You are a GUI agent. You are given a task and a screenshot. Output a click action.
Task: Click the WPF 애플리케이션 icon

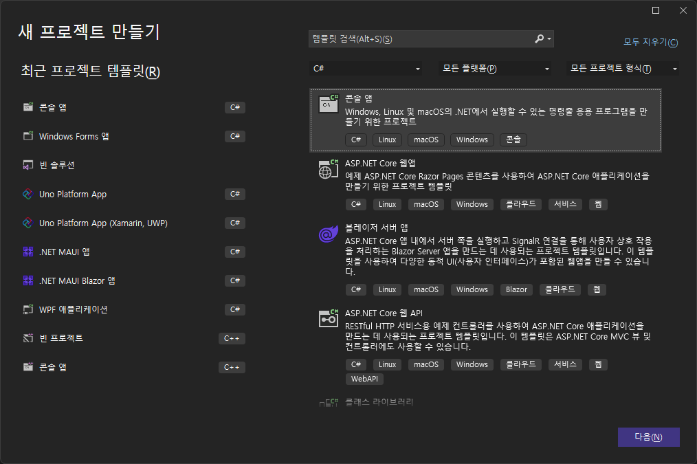click(28, 309)
